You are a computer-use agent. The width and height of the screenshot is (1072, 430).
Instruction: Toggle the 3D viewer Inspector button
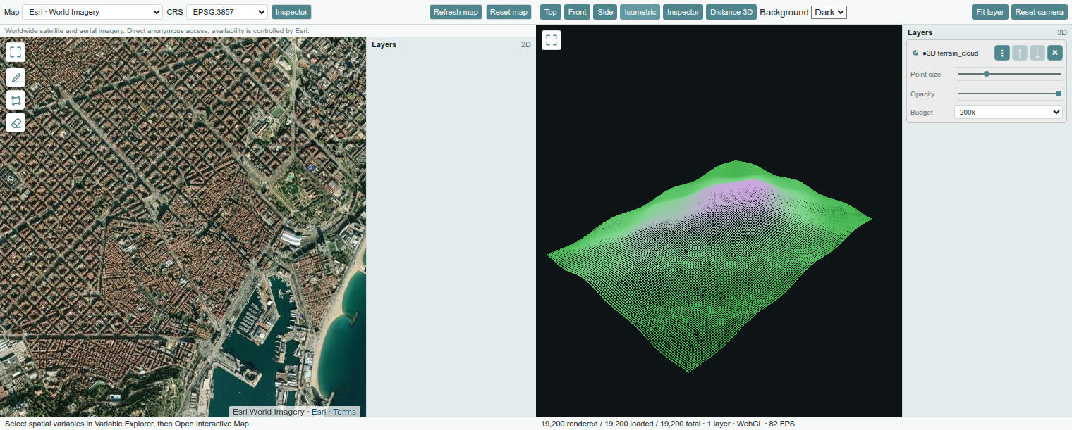click(x=683, y=12)
